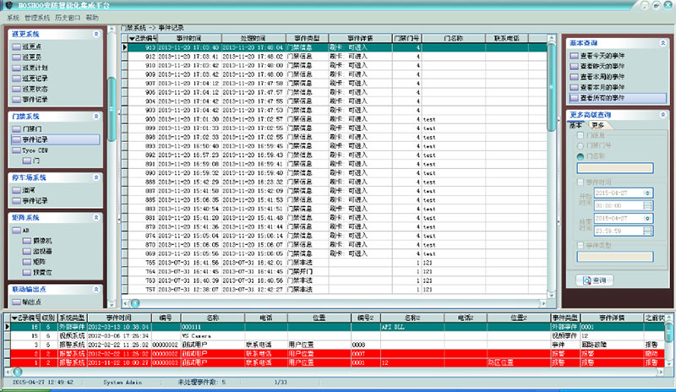Open the start date 2015-04-27 dropdown
Viewport: 676px width, 392px height.
(x=647, y=193)
